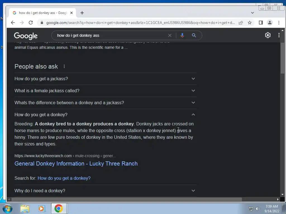Open the volume speaker tray icon

[258, 209]
